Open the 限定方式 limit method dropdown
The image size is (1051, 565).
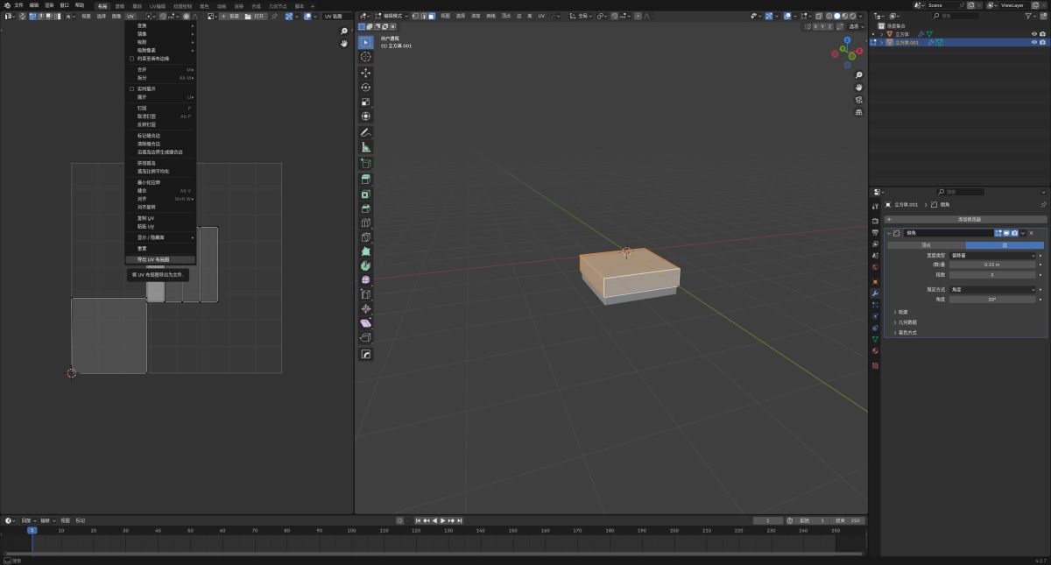[993, 289]
